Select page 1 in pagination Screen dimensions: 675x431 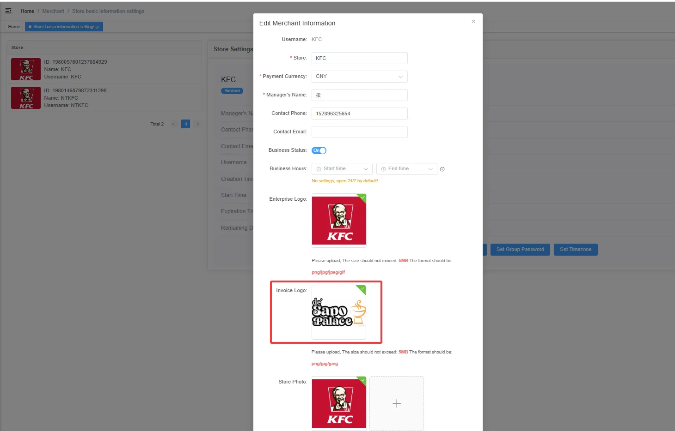pos(186,124)
